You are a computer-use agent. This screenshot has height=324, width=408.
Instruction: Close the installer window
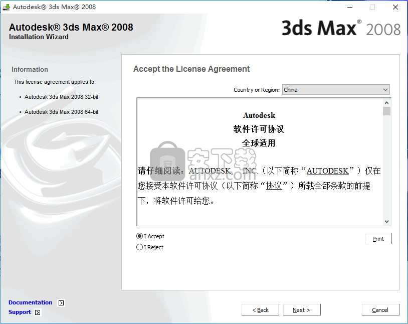(395, 7)
